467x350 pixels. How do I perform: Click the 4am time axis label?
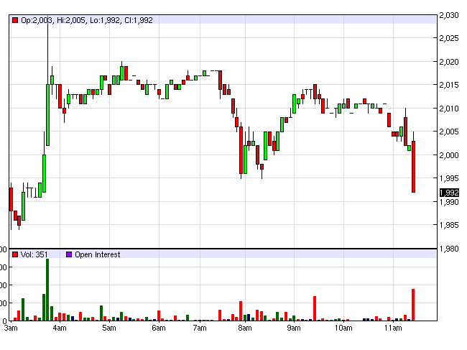click(x=60, y=328)
